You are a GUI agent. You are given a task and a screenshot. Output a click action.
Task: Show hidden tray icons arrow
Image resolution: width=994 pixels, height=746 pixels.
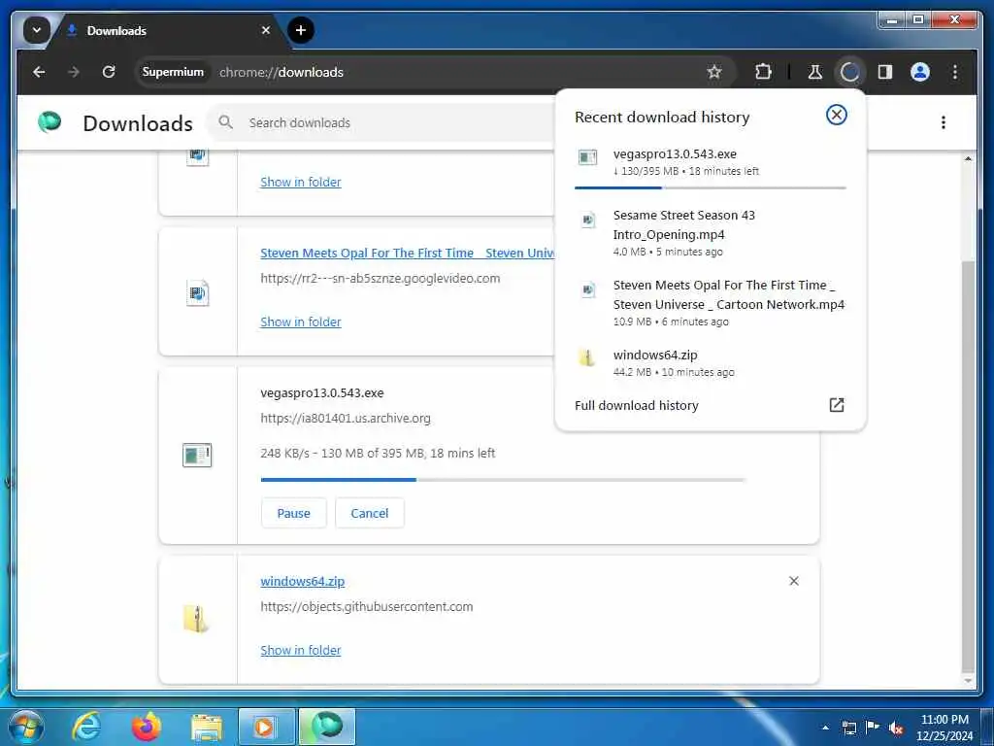coord(825,728)
